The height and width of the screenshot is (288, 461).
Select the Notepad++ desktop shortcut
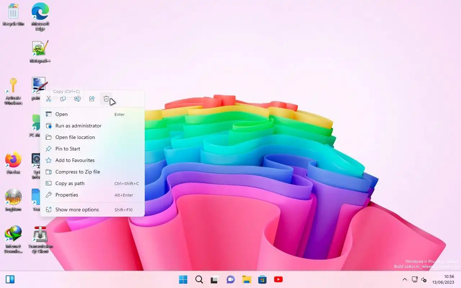[x=40, y=52]
